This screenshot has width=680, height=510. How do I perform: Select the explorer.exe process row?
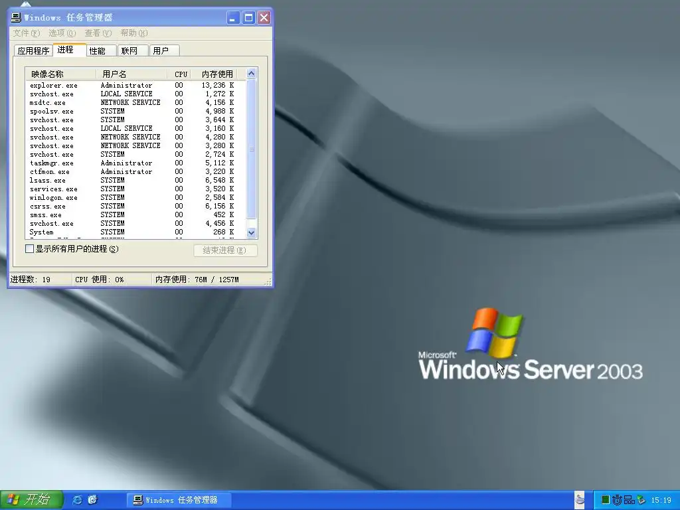[x=135, y=86]
